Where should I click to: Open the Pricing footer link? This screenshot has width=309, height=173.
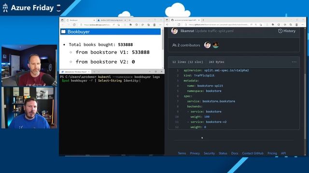[x=272, y=153]
